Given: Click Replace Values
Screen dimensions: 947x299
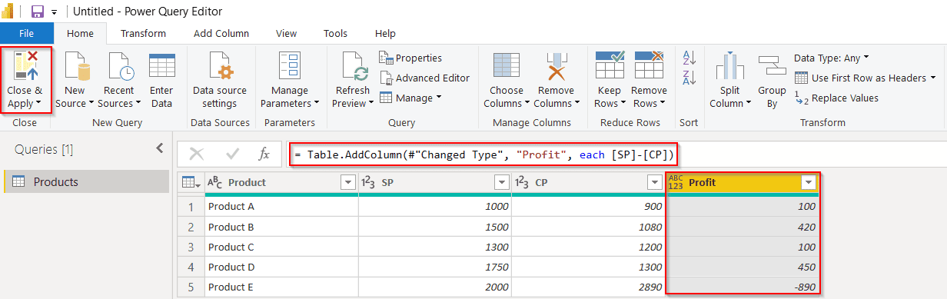Looking at the screenshot, I should (x=836, y=98).
